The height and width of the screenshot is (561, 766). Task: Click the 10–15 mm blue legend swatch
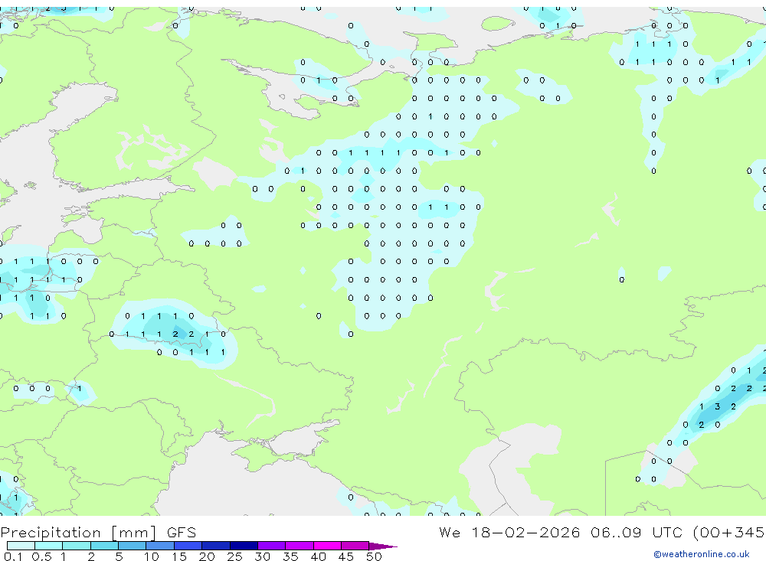[x=160, y=546]
